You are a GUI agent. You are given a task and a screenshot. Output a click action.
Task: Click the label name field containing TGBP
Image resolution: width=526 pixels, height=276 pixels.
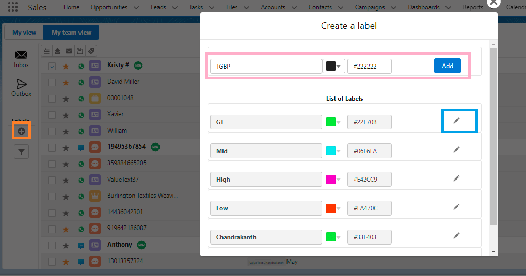tap(266, 66)
